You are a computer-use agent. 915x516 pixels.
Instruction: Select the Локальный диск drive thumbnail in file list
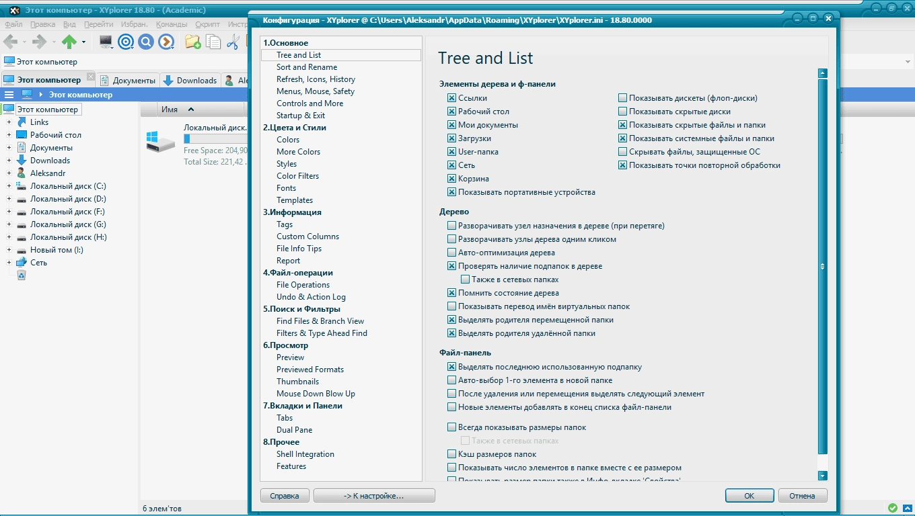[x=160, y=140]
